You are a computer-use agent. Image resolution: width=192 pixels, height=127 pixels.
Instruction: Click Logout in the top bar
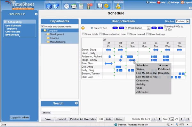click(186, 2)
